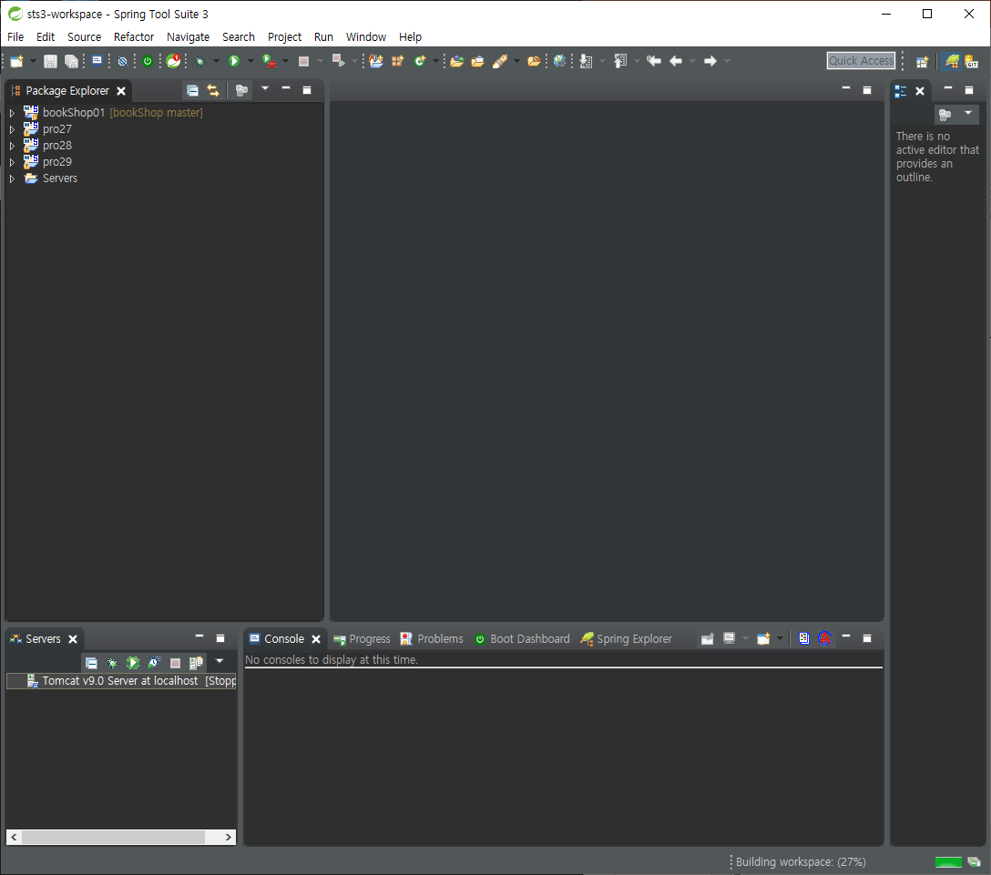Screen dimensions: 991x875
Task: Open Outline view menu dropdown
Action: point(967,113)
